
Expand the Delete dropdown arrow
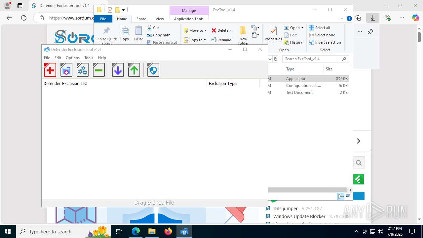click(x=231, y=30)
